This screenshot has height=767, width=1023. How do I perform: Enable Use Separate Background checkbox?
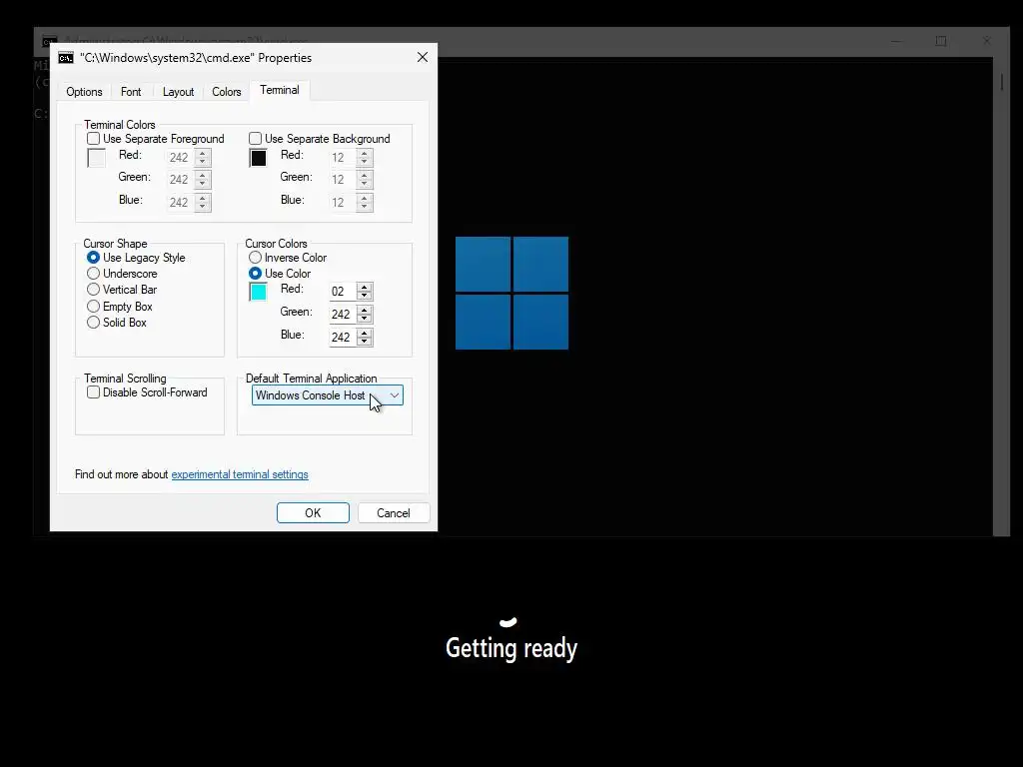pos(255,139)
